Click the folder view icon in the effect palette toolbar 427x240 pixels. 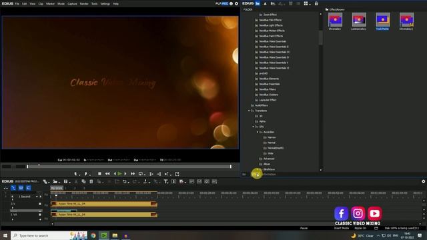point(258,3)
